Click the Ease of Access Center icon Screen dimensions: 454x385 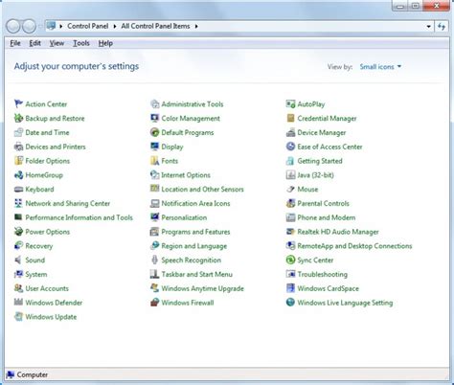[x=290, y=147]
